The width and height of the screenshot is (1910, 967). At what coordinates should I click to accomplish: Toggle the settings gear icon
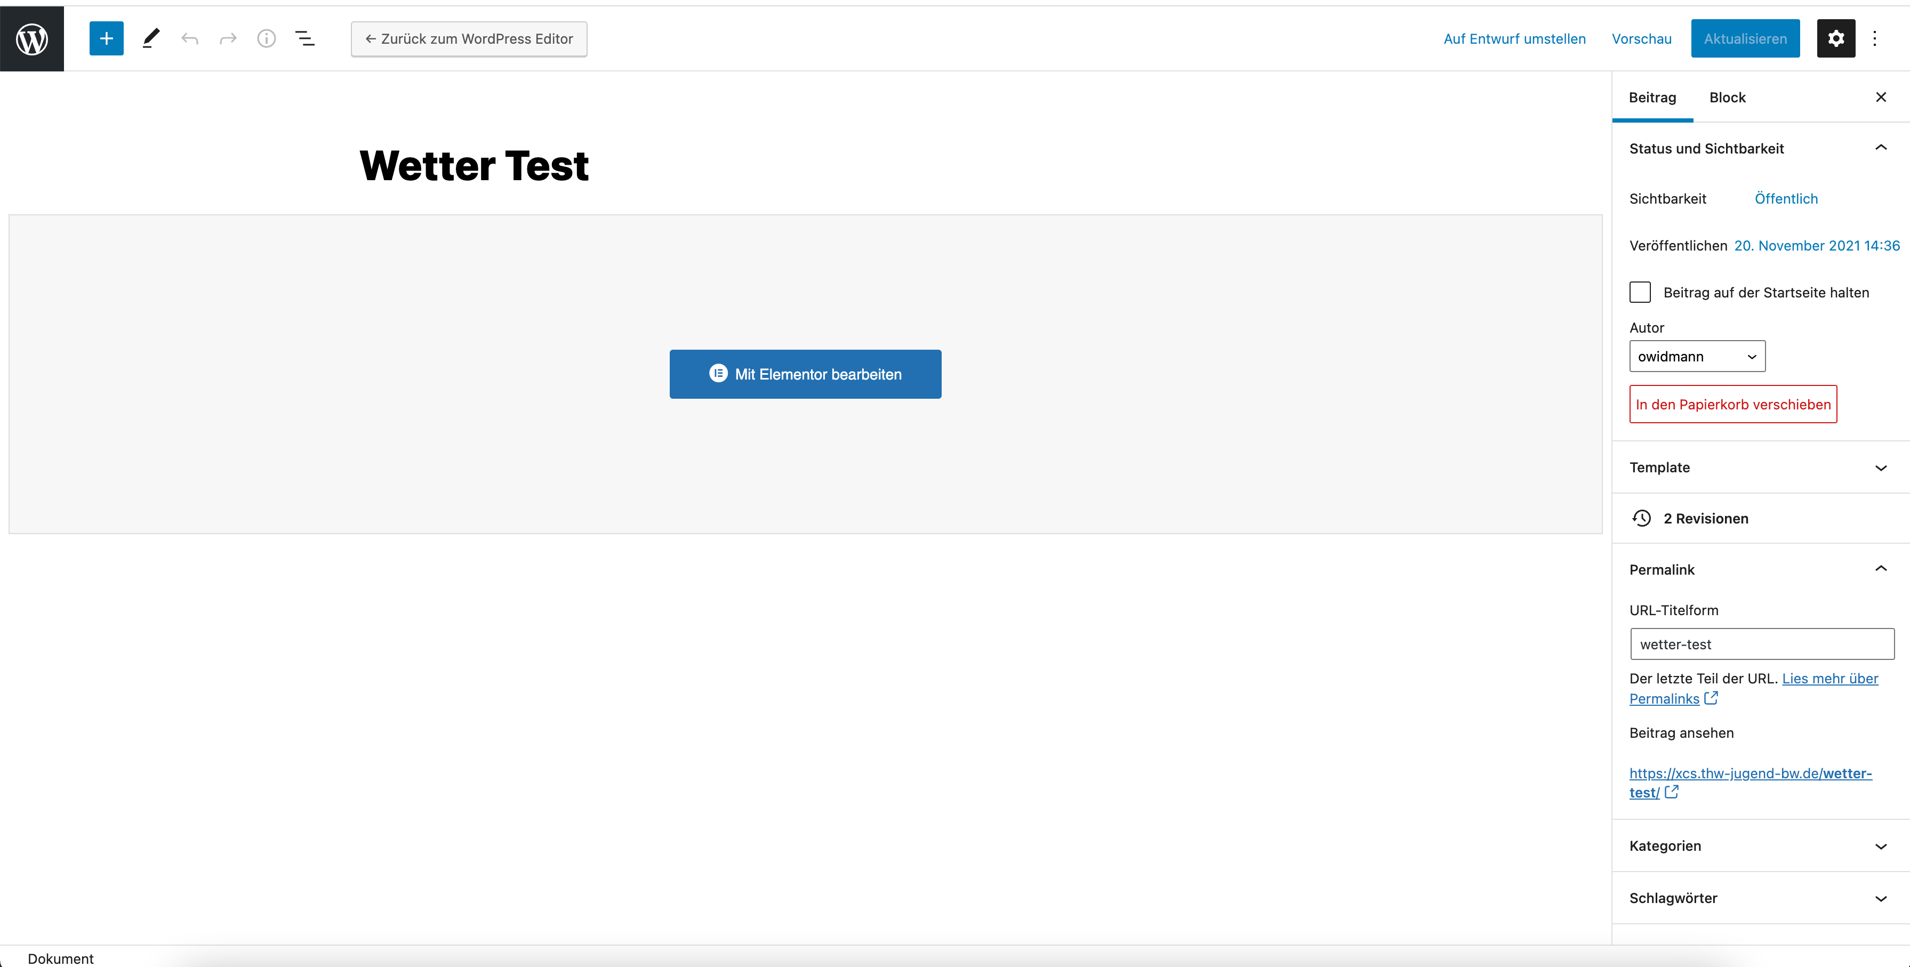(1836, 38)
